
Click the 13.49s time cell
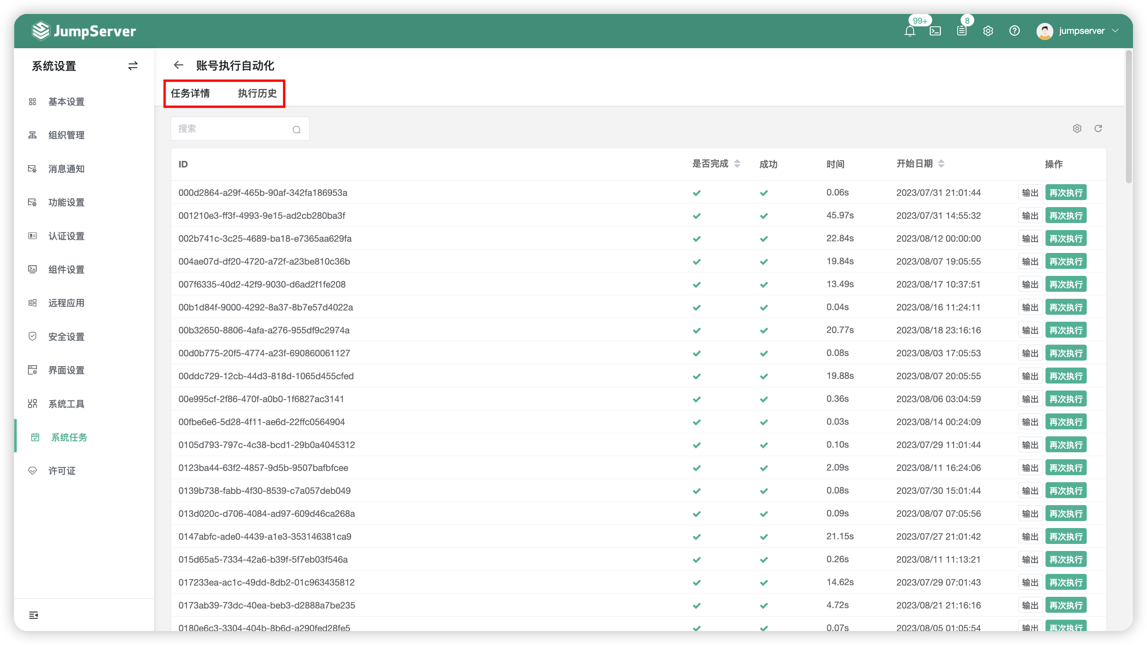(x=840, y=284)
